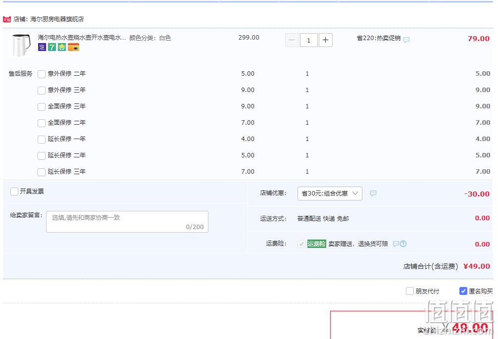The width and height of the screenshot is (498, 339).
Task: Check 延长保修 二年 option
Action: point(42,155)
